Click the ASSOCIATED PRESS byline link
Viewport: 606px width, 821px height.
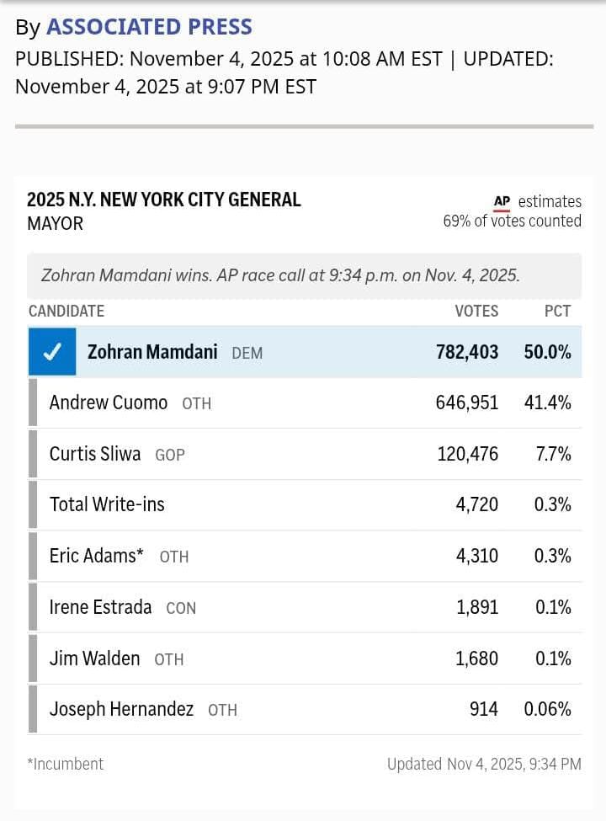(149, 27)
